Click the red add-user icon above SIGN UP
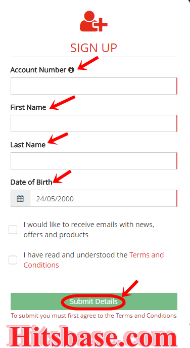Viewport: 190px width, 348px height. [93, 21]
